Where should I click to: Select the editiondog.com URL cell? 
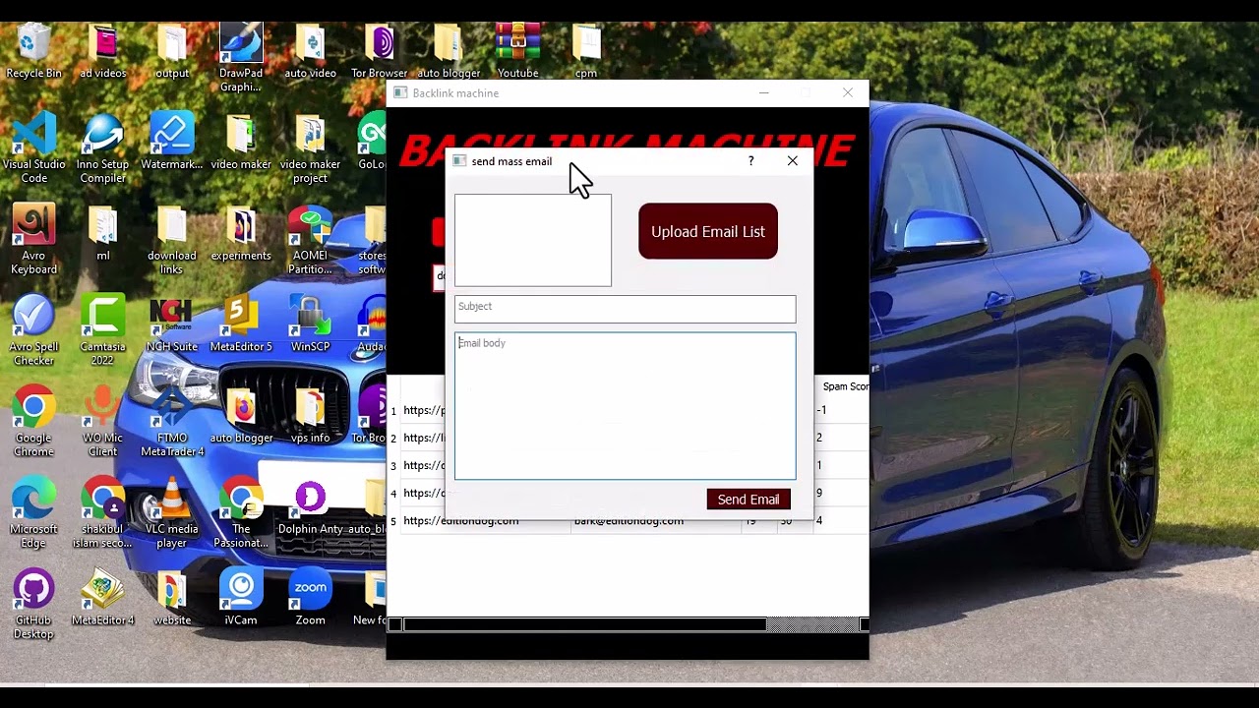click(x=485, y=521)
